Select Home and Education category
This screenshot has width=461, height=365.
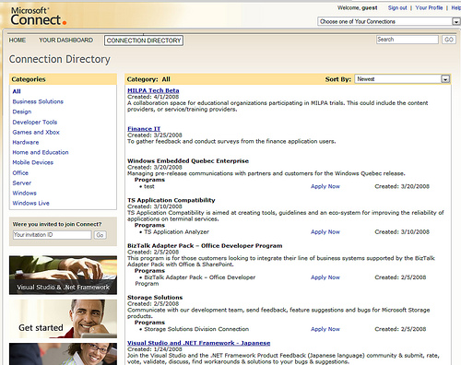41,152
